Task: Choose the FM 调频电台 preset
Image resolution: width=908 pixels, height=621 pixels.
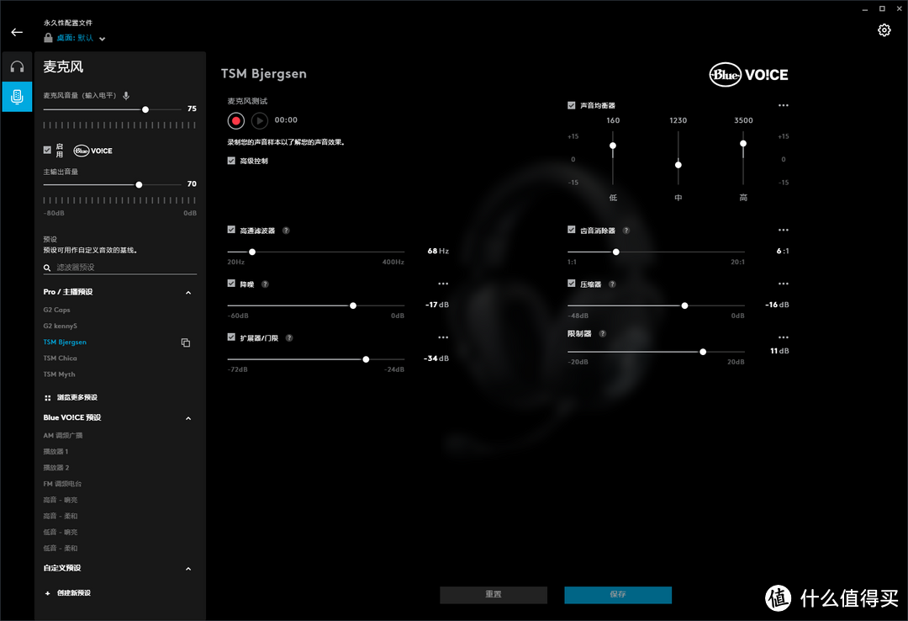Action: click(x=62, y=484)
